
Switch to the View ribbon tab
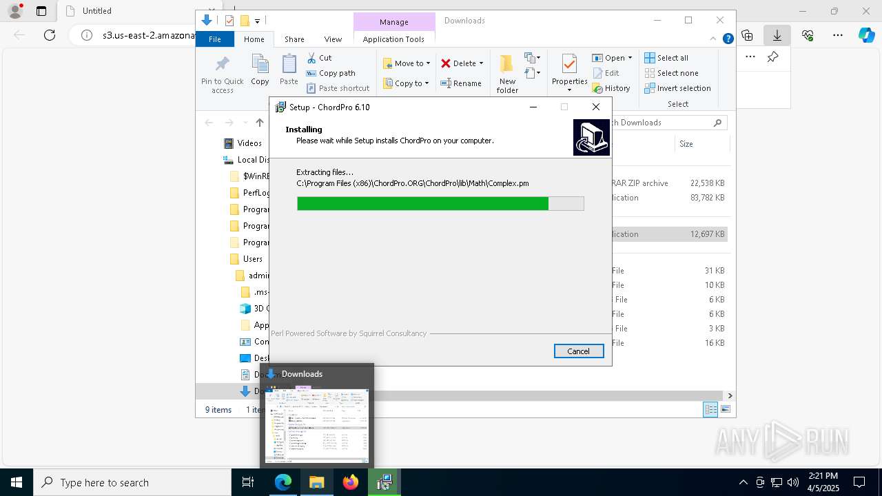333,39
